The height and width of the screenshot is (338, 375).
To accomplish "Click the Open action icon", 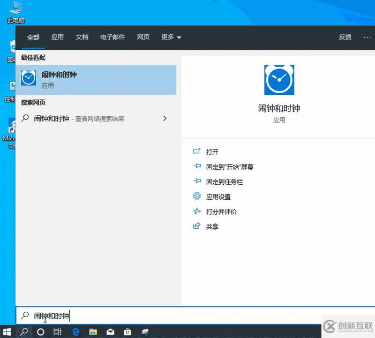I will click(197, 151).
